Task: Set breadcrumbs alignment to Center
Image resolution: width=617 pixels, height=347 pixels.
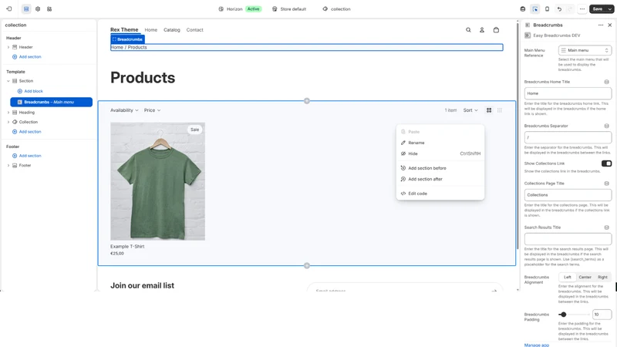Action: click(585, 277)
